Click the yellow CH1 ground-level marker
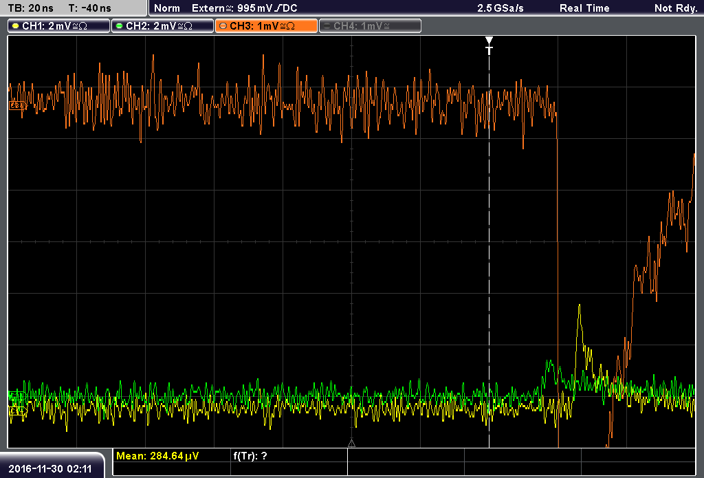704x478 pixels. [17, 411]
